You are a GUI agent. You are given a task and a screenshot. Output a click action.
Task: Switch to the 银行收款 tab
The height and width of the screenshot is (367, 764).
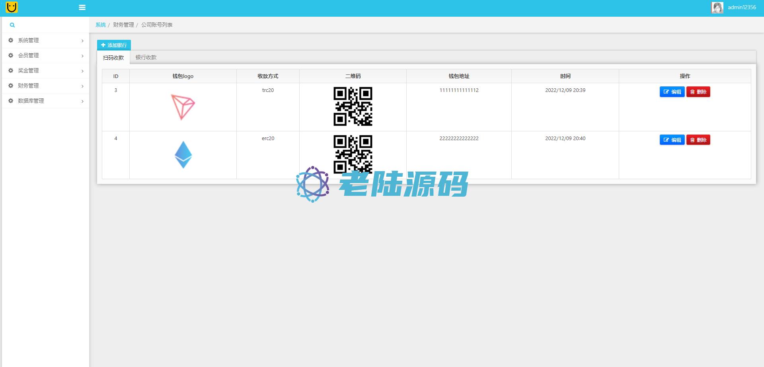146,57
